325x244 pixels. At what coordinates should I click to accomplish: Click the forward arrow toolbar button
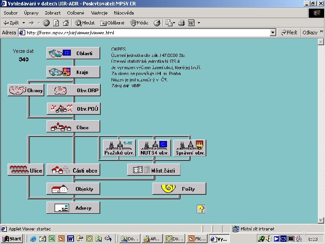click(x=31, y=23)
